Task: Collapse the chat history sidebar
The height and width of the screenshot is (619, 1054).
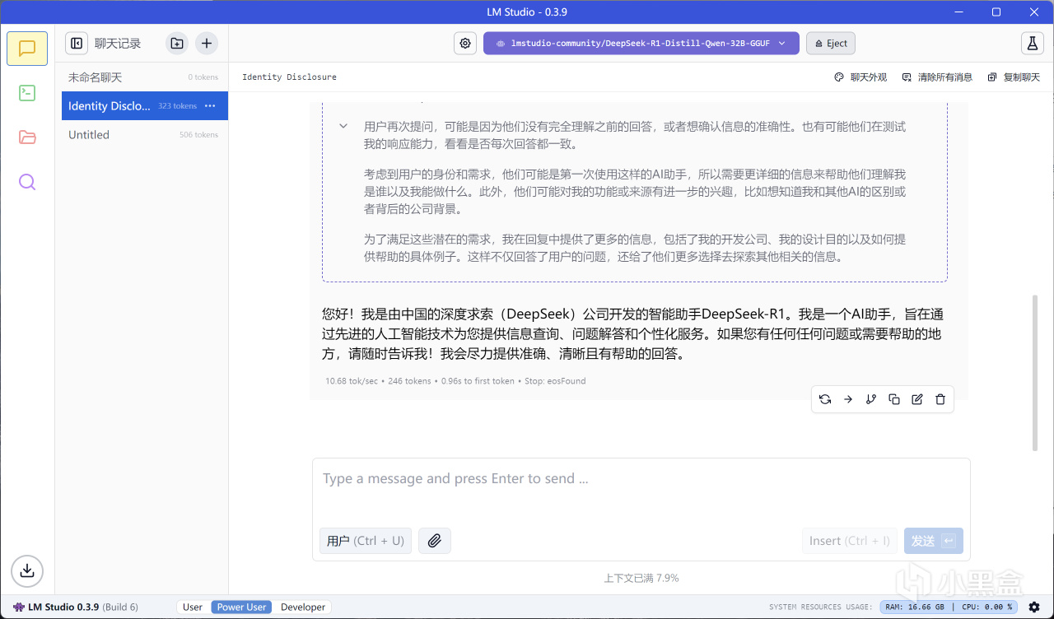Action: [77, 44]
